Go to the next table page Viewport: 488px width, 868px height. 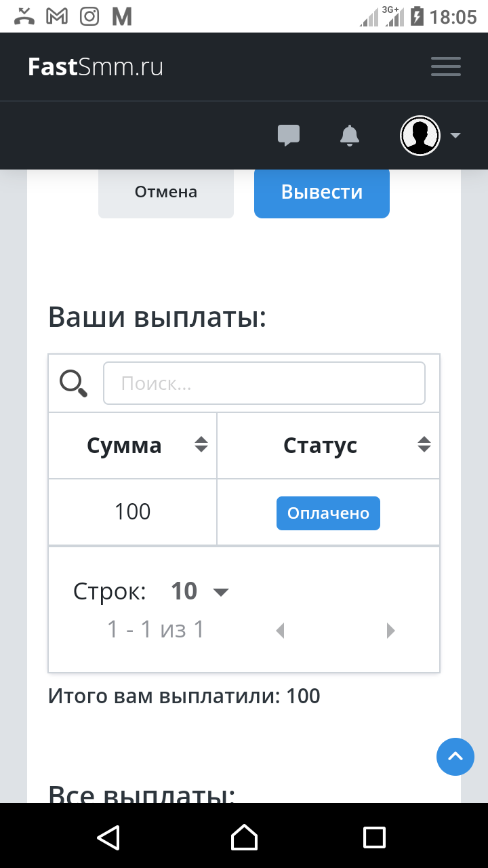[x=390, y=631]
